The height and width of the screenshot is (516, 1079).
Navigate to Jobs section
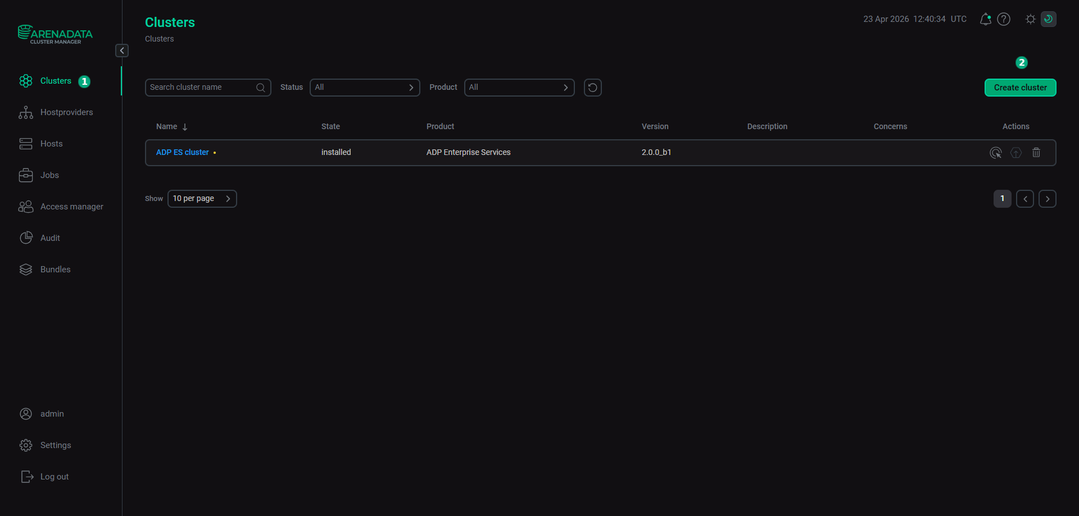coord(49,175)
